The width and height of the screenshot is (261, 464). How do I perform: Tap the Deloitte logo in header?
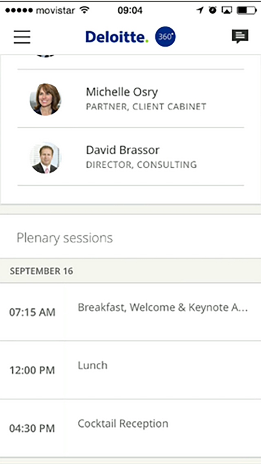(x=117, y=37)
